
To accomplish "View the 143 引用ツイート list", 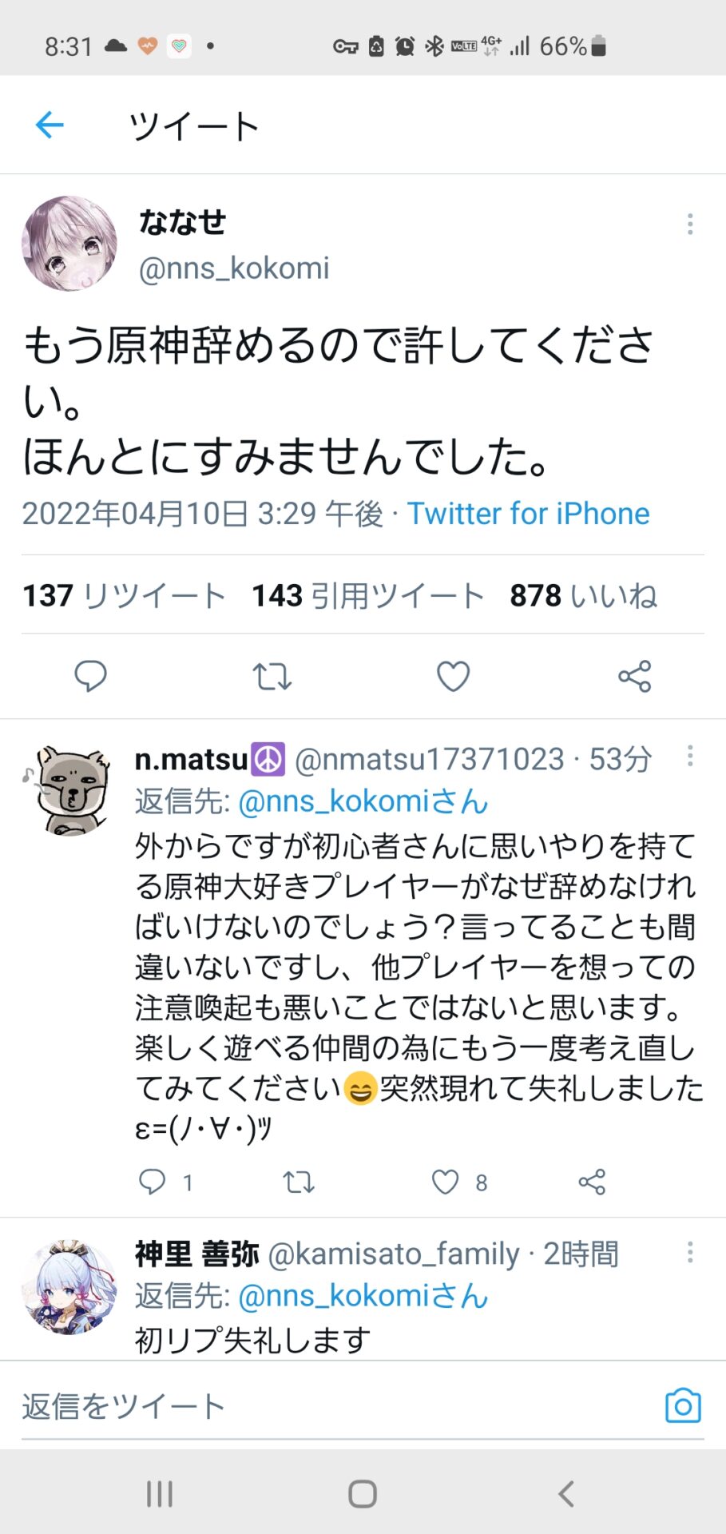I will [x=368, y=596].
